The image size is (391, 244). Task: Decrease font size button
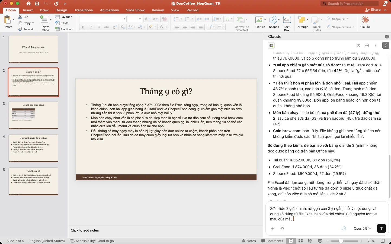coord(155,19)
